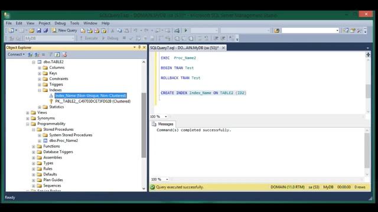Click the Copy icon in toolbar
This screenshot has width=378, height=212.
(119, 31)
